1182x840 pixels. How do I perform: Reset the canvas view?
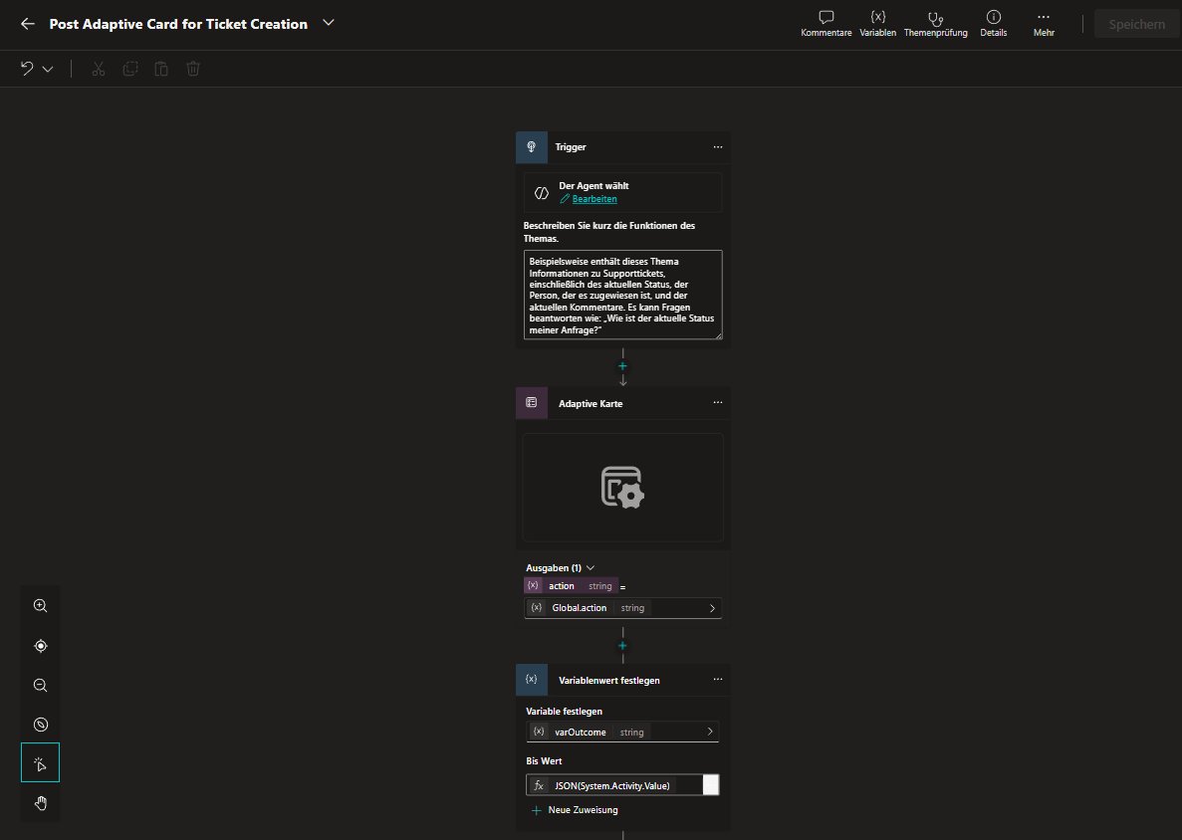point(41,725)
